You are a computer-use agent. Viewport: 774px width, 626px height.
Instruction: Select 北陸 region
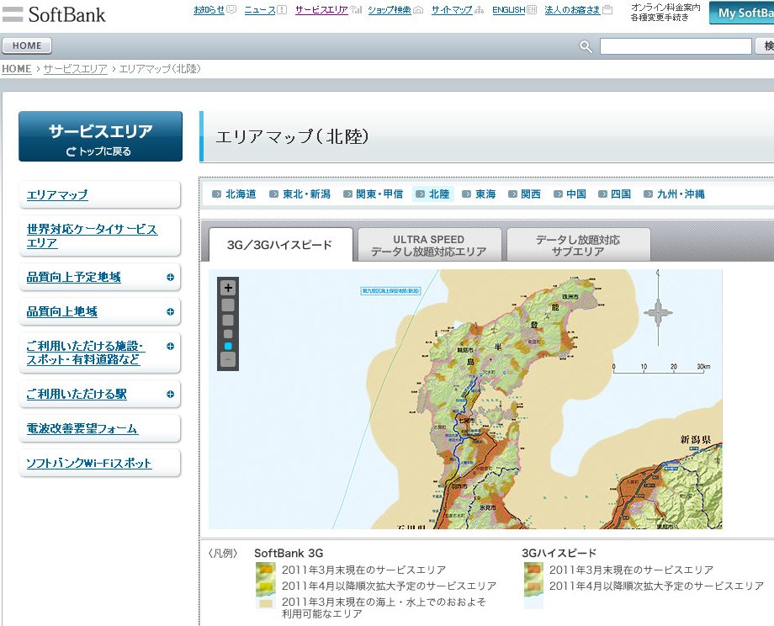(433, 194)
